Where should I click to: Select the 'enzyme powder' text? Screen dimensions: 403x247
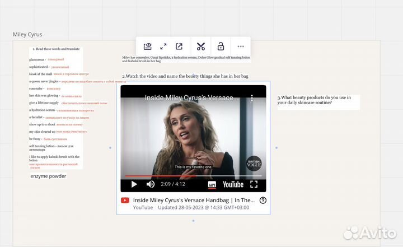coord(48,176)
